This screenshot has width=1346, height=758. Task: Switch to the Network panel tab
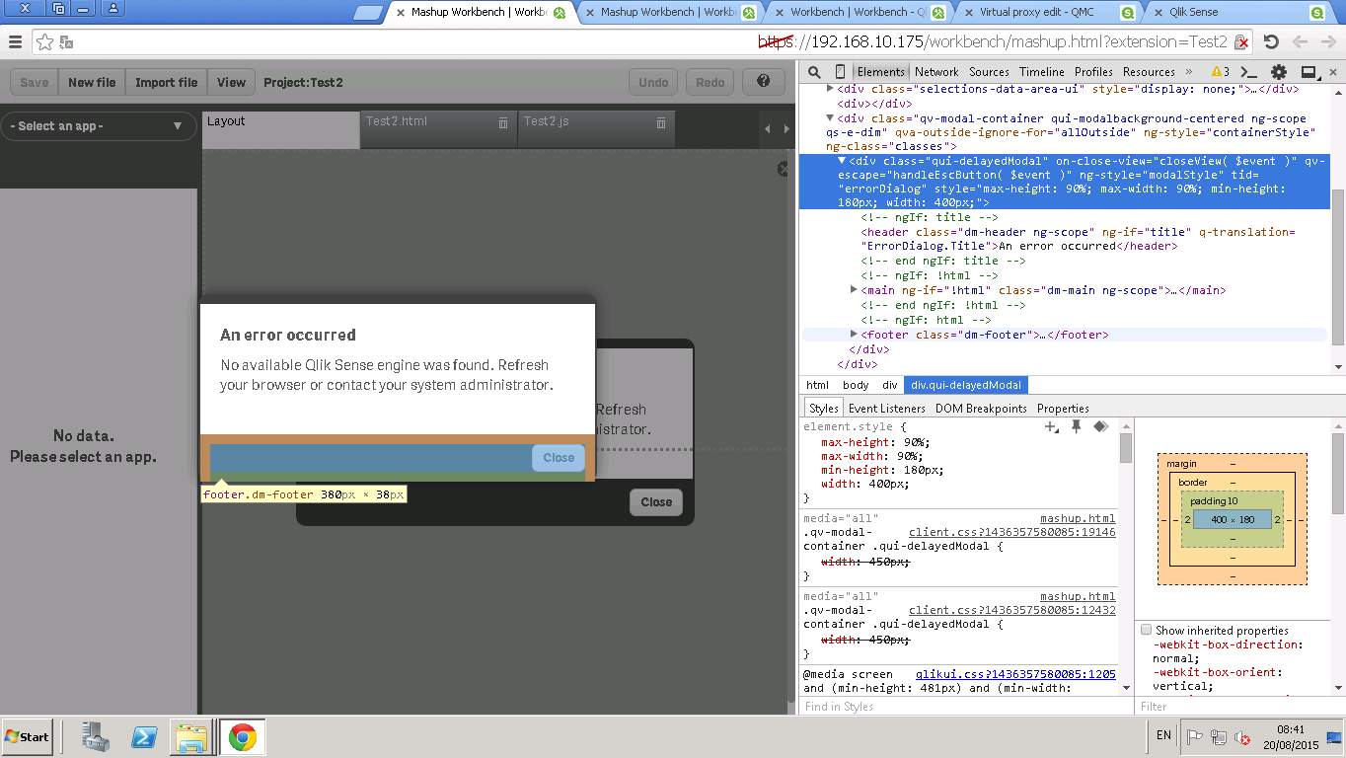(x=935, y=72)
